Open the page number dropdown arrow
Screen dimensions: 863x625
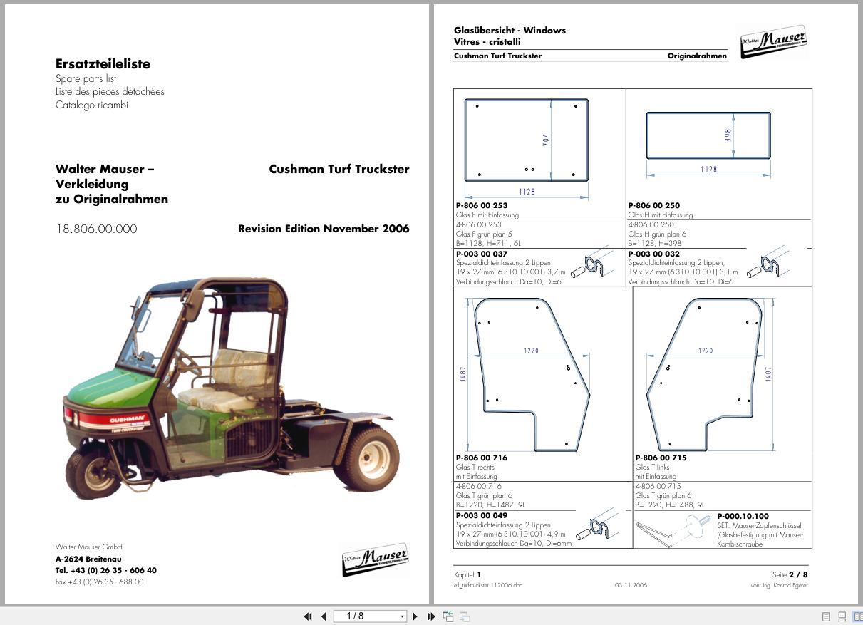click(402, 616)
